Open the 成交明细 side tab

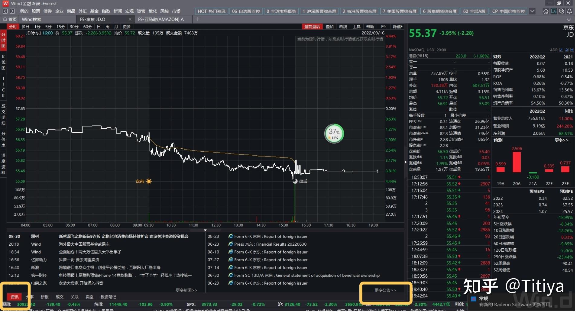(x=3, y=115)
